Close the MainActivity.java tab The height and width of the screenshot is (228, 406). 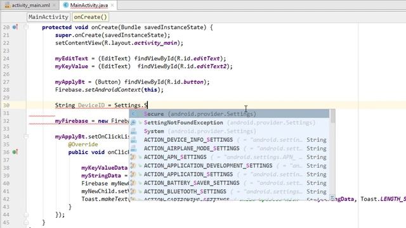(112, 5)
